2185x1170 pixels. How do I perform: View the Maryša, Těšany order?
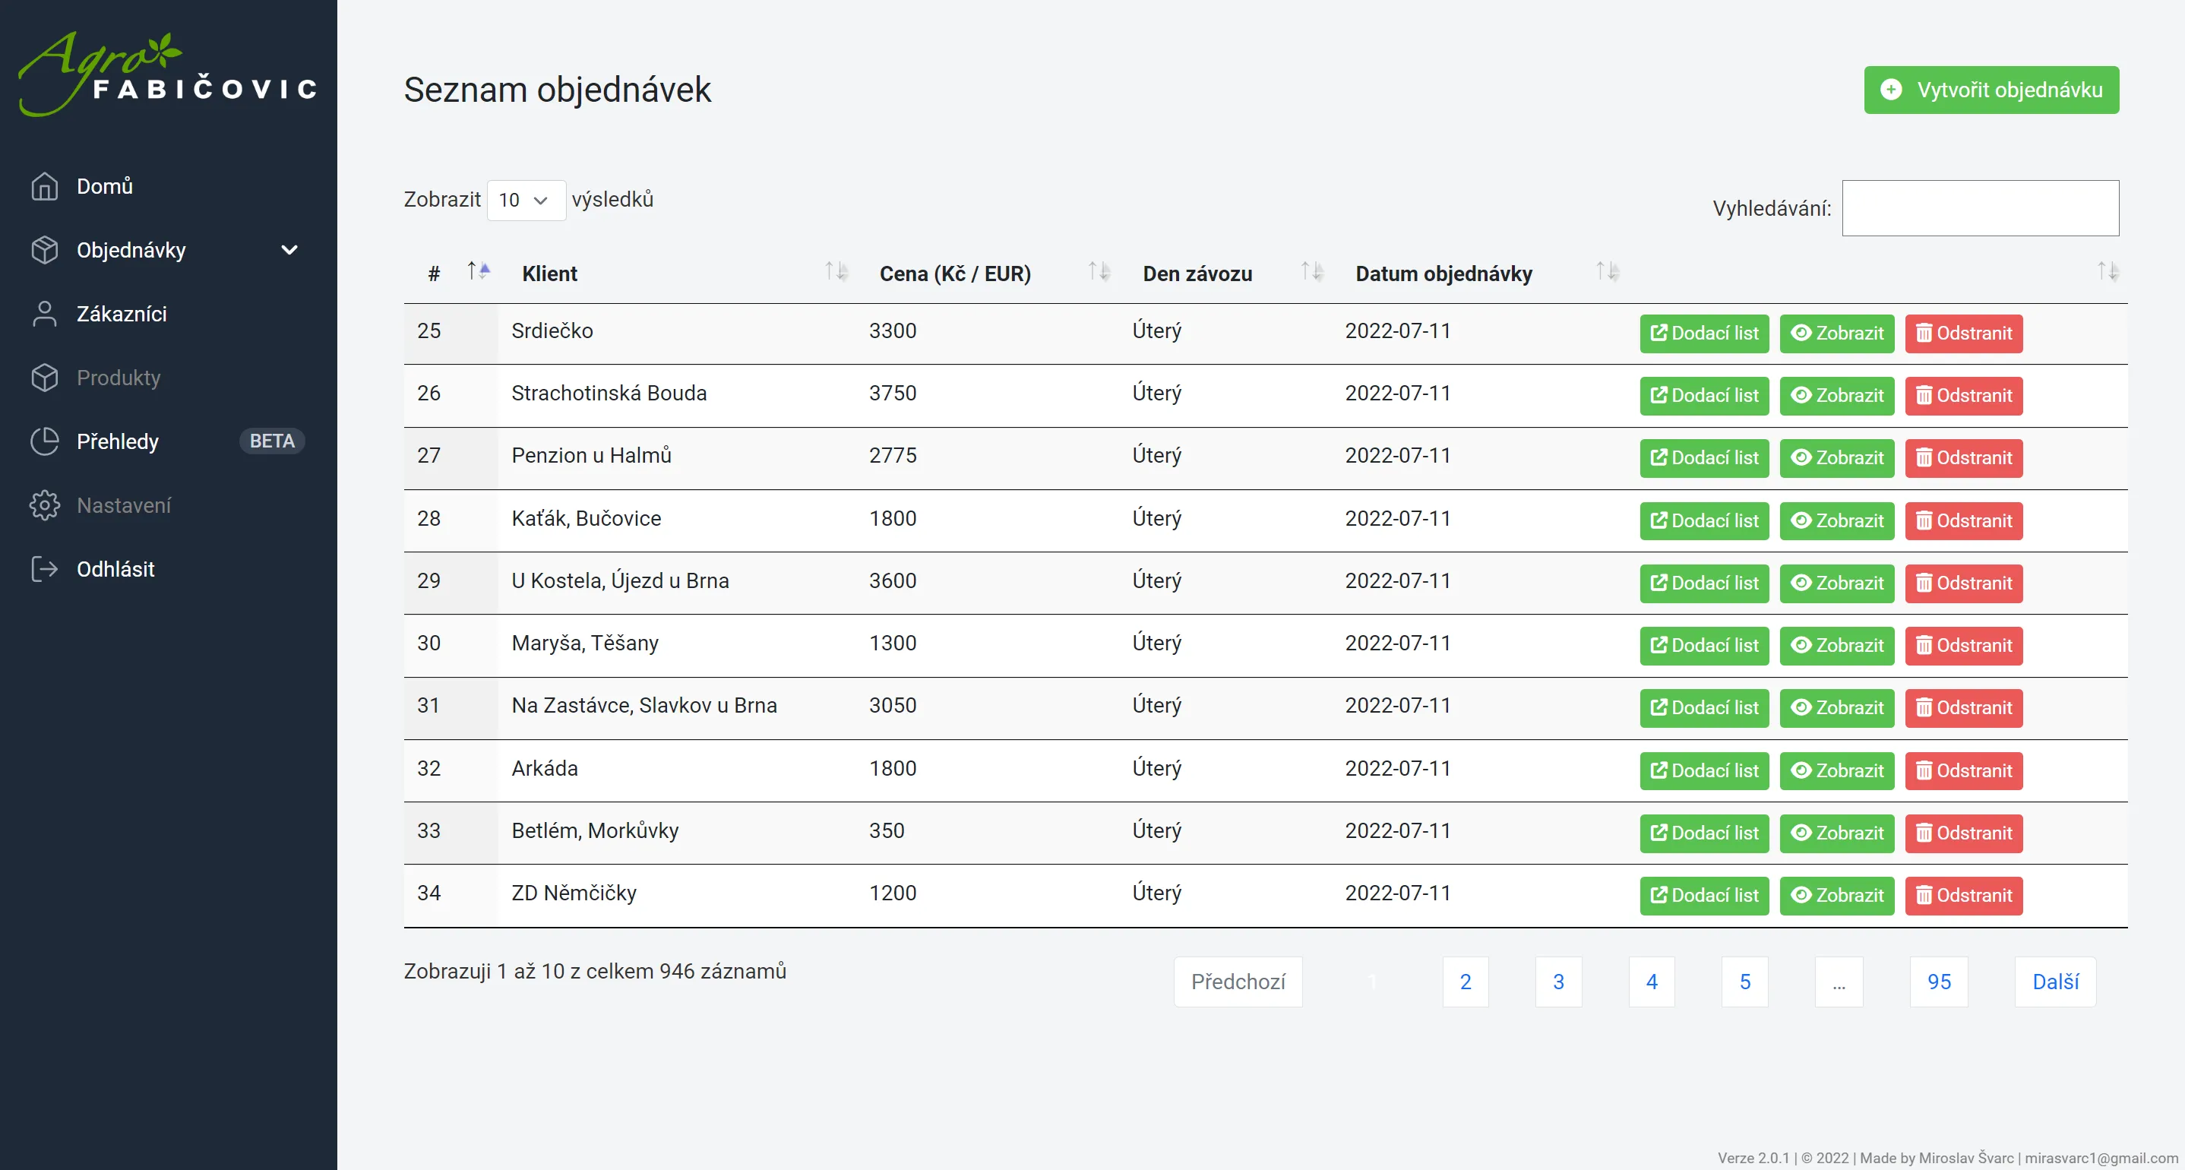[x=1836, y=646]
